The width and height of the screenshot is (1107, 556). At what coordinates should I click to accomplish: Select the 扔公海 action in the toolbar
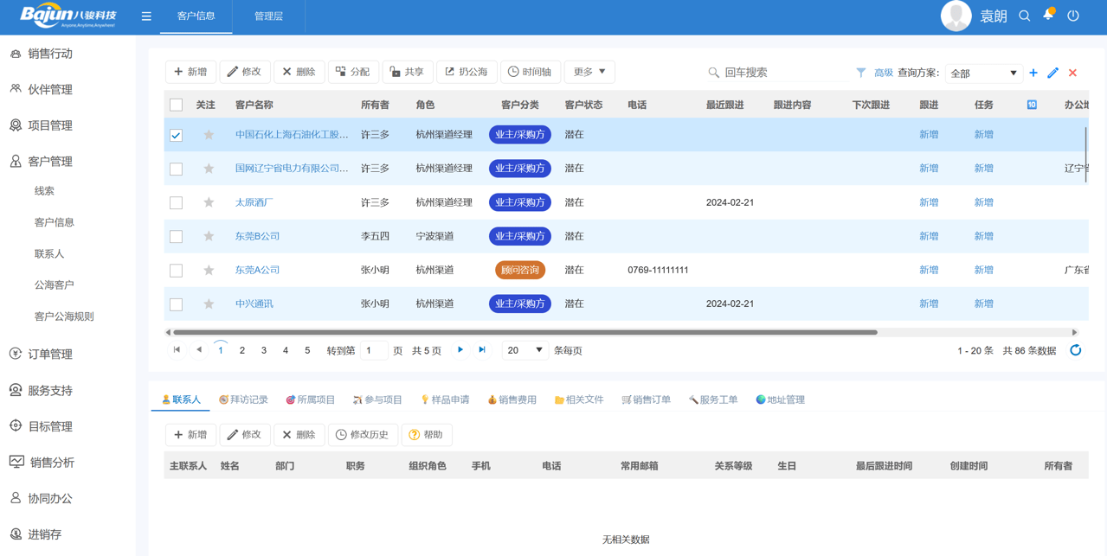pos(467,72)
